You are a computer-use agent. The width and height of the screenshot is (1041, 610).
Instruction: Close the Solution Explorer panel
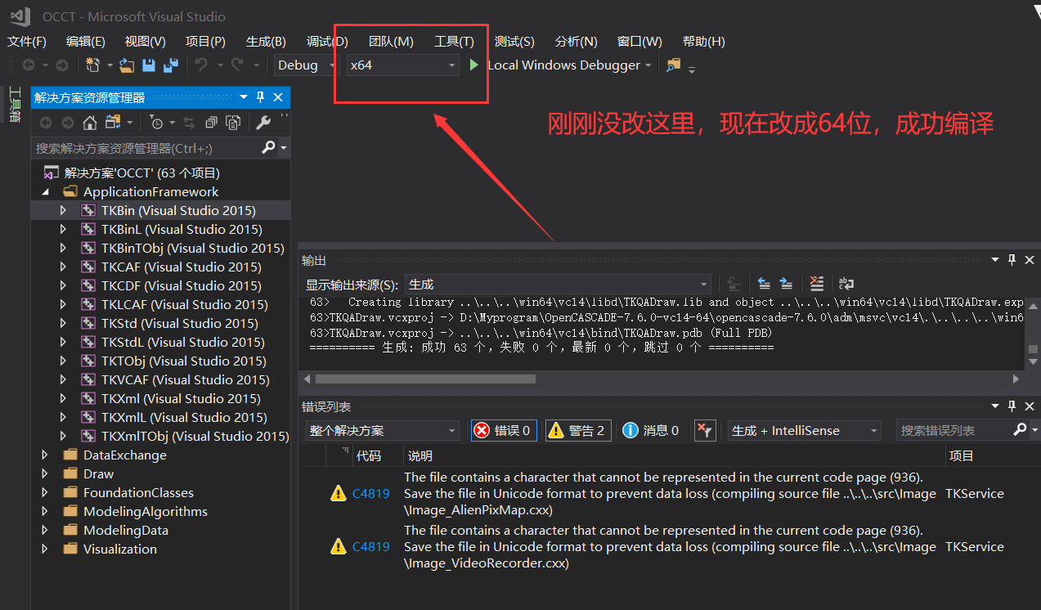pyautogui.click(x=278, y=97)
